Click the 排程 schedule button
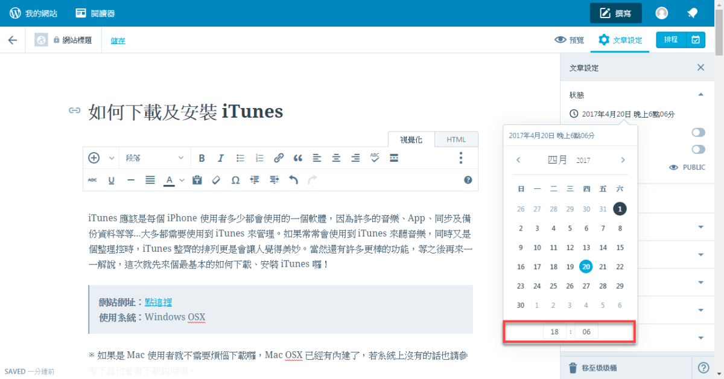Viewport: 724px width, 379px height. click(671, 40)
